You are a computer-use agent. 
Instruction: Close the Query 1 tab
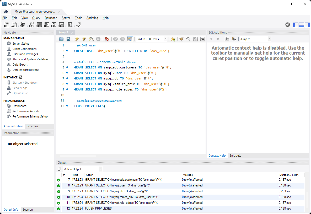click(x=72, y=33)
